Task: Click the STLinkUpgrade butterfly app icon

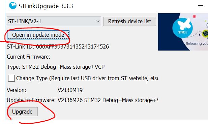Action: [13, 5]
